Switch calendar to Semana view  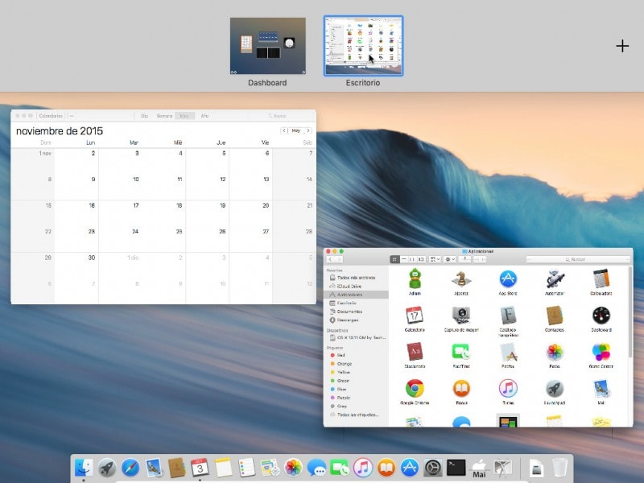pos(164,114)
